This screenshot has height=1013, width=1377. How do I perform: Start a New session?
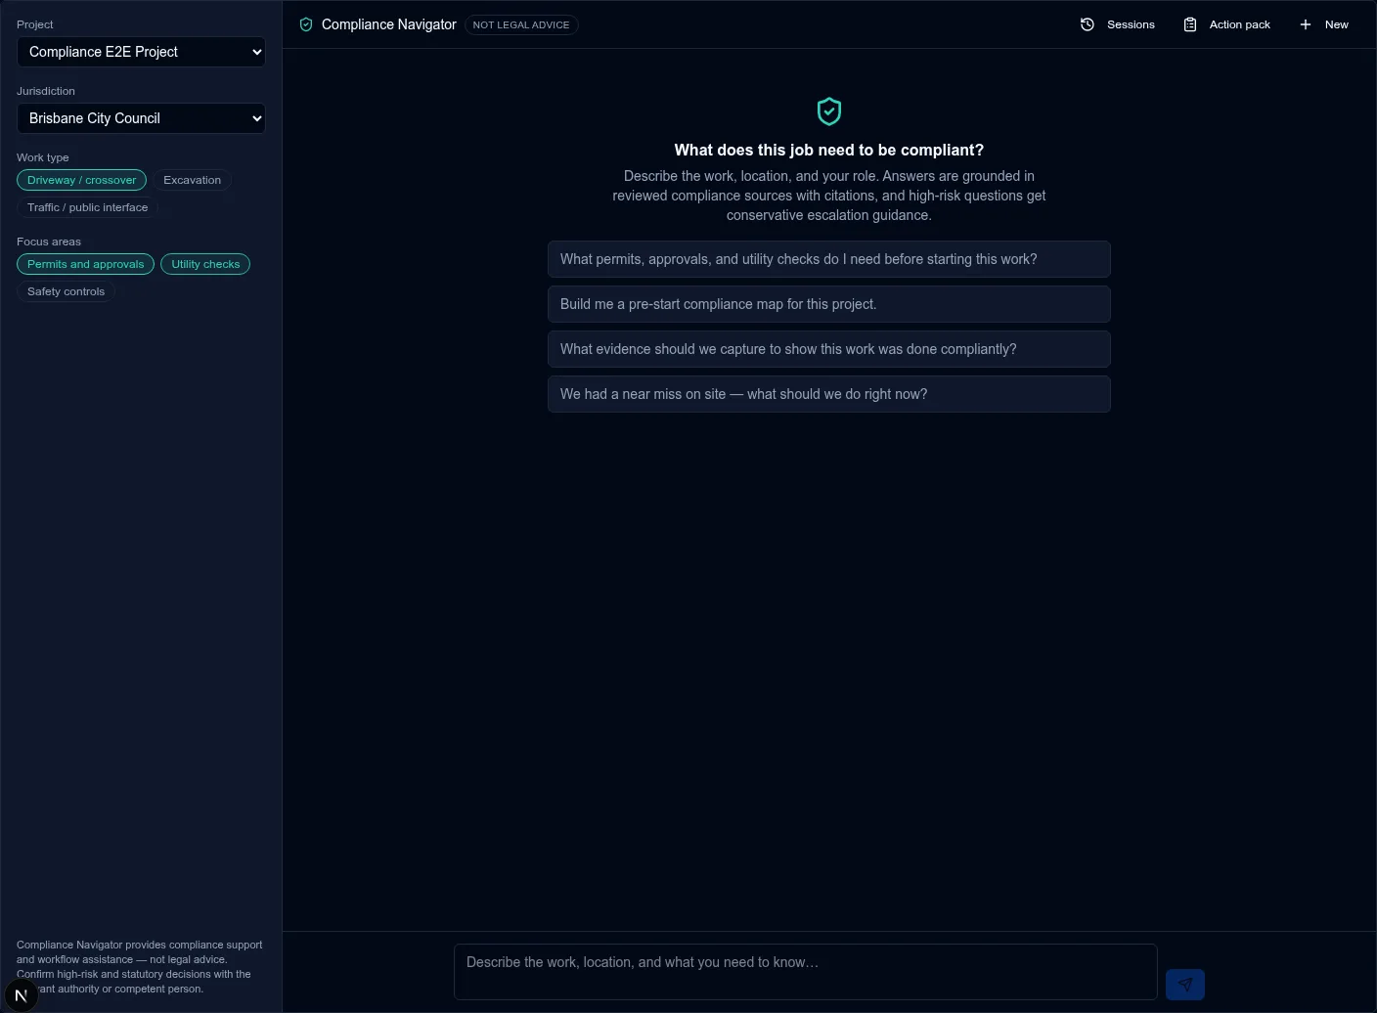[x=1323, y=24]
